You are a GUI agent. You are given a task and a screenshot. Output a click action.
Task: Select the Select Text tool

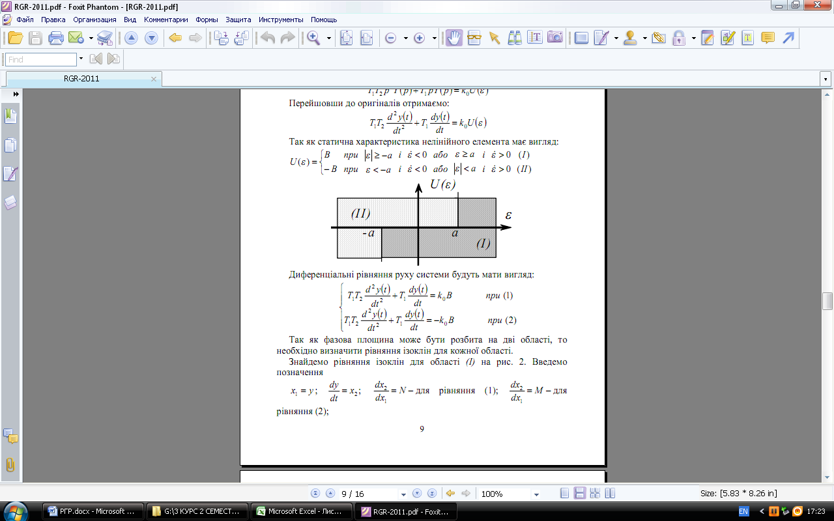click(535, 38)
